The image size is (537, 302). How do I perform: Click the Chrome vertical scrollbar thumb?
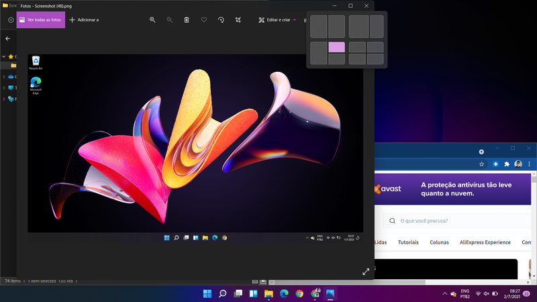[534, 180]
